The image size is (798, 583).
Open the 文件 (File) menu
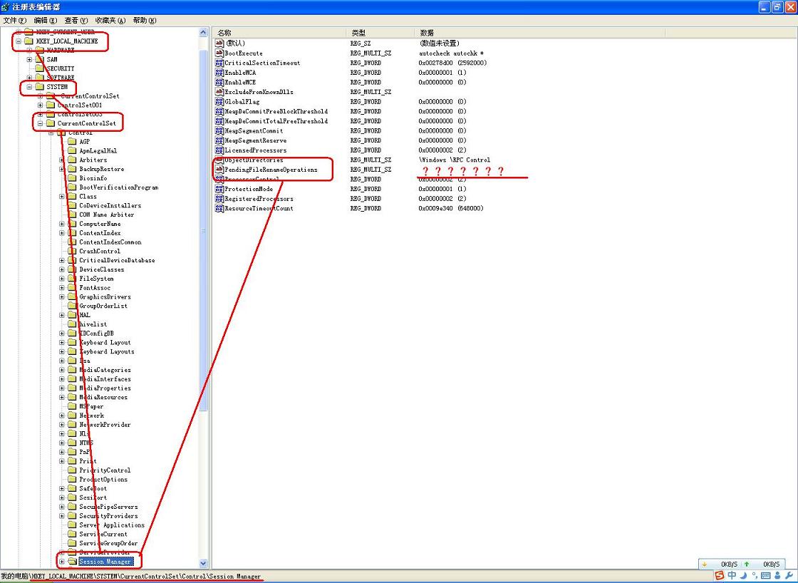pos(15,21)
